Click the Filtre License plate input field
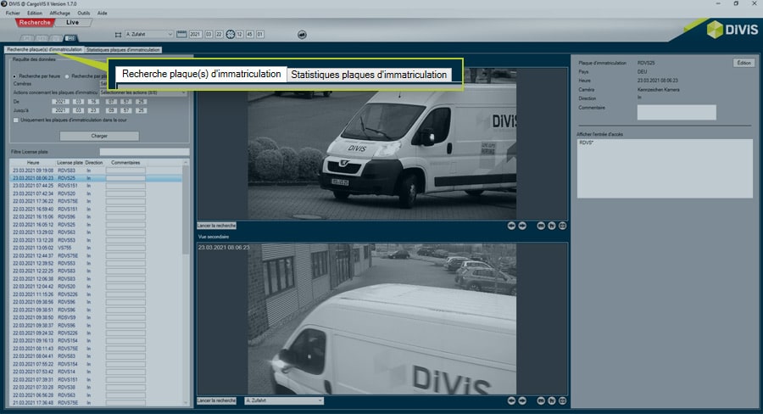Viewport: 763px width, 414px height. pos(144,152)
